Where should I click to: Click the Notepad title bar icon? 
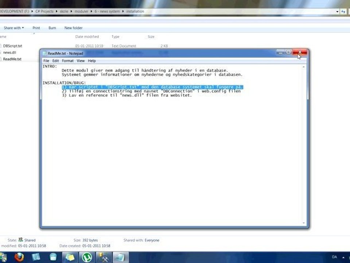[44, 53]
